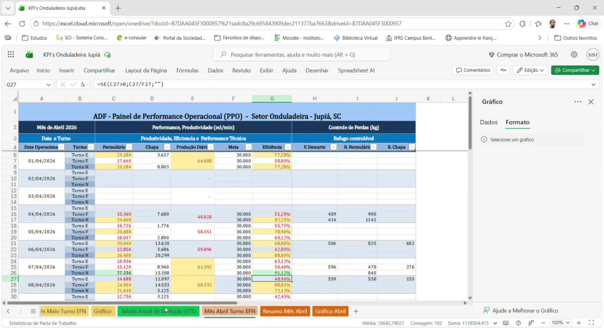Open the MM account avatar
The height and width of the screenshot is (328, 604).
[593, 55]
